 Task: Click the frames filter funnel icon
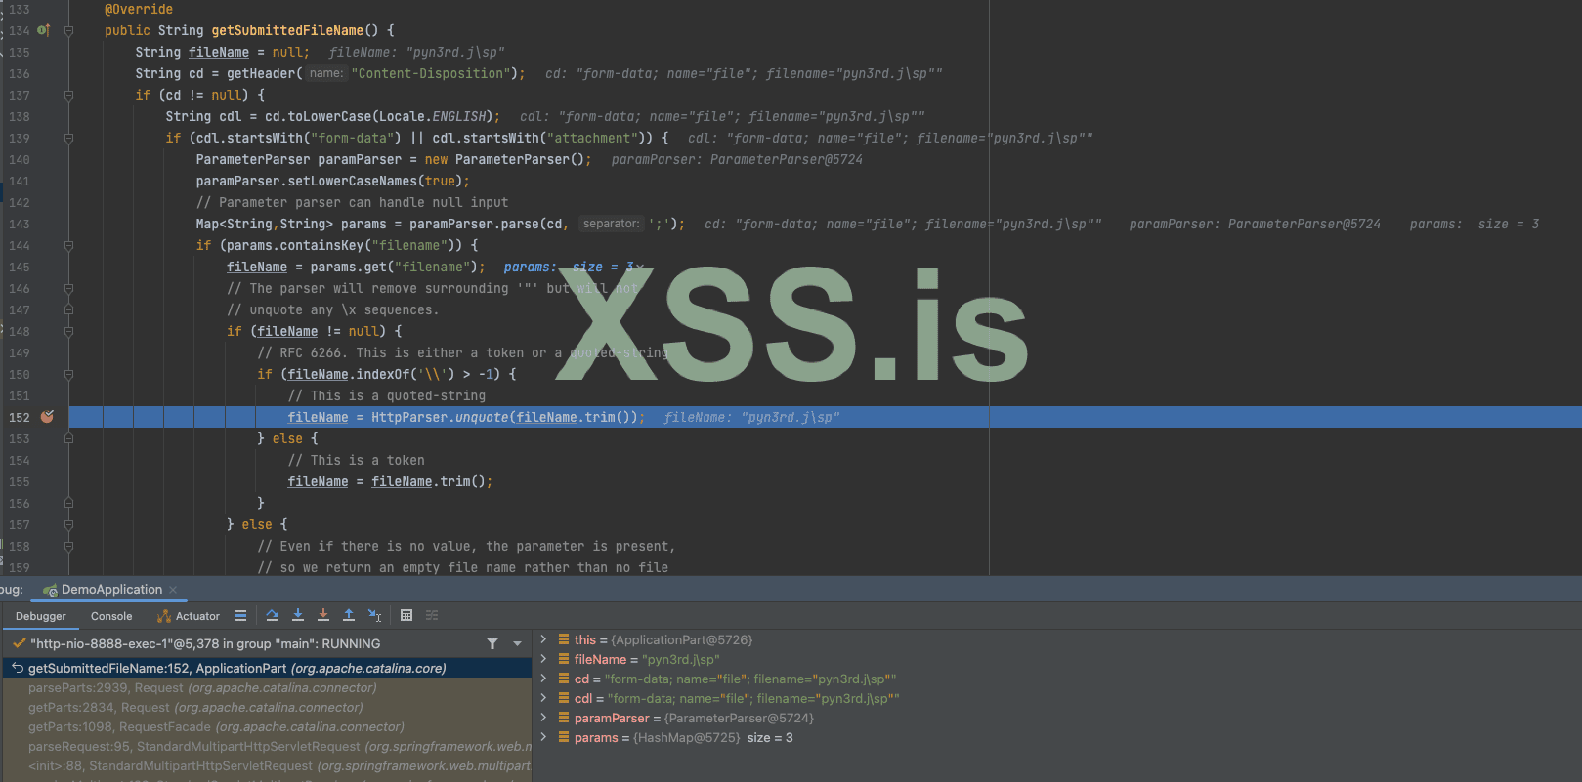[492, 643]
